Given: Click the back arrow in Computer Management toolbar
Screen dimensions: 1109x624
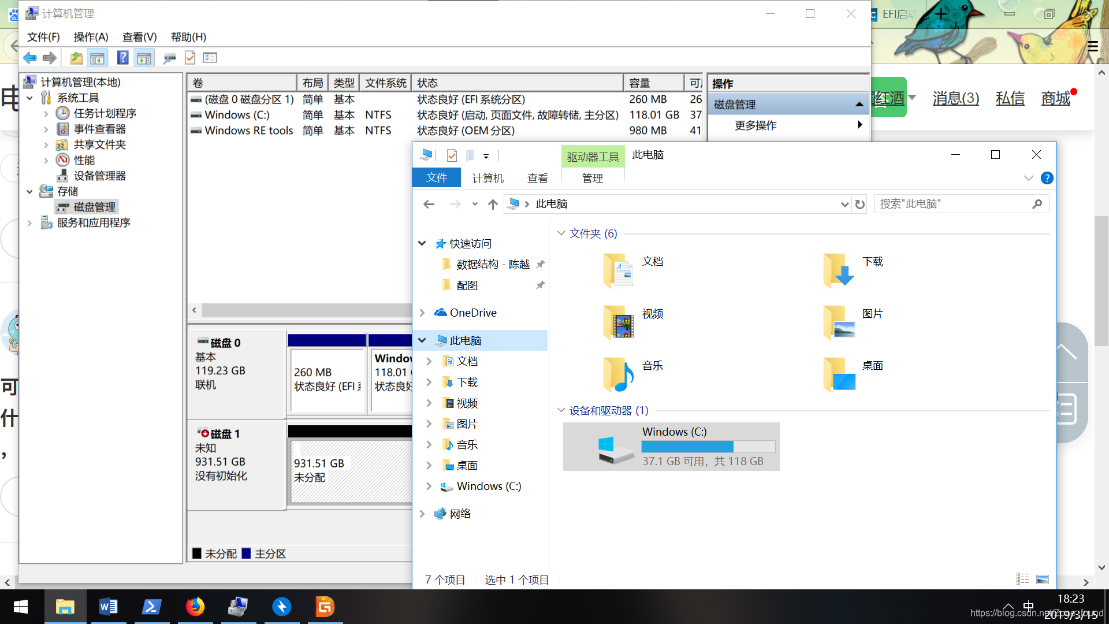Looking at the screenshot, I should (29, 58).
